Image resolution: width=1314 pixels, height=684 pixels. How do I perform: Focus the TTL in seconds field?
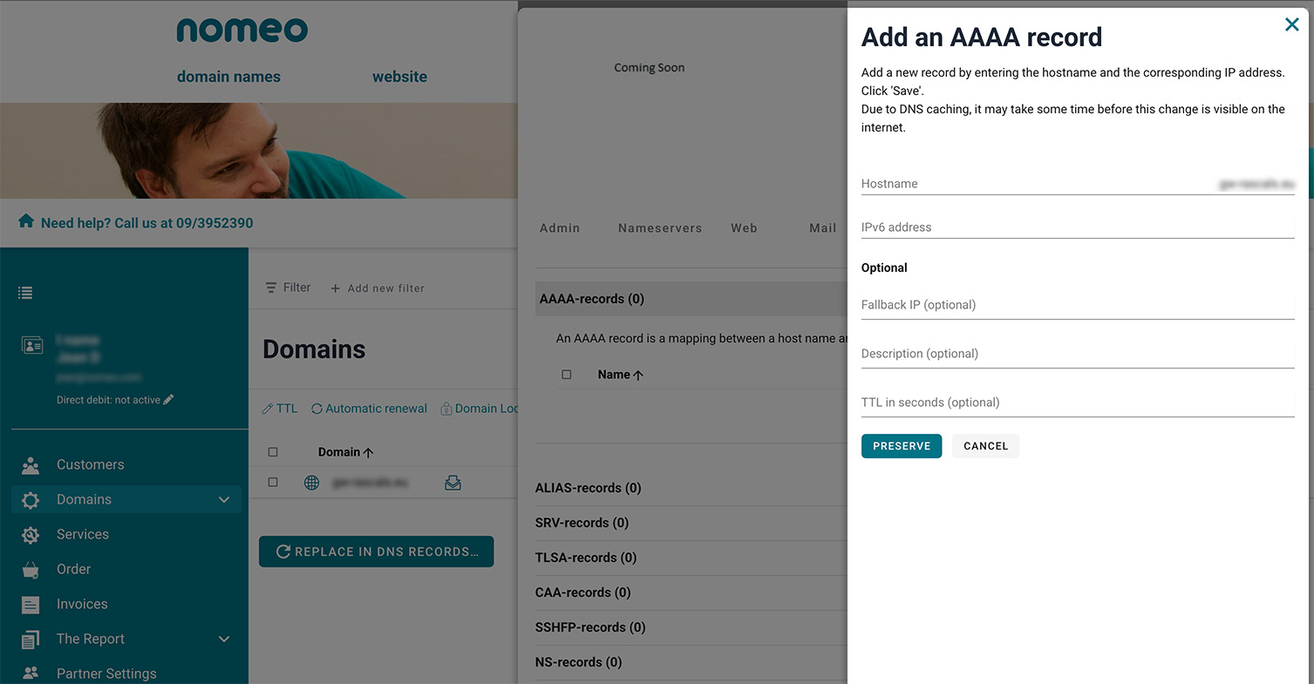pos(1078,403)
